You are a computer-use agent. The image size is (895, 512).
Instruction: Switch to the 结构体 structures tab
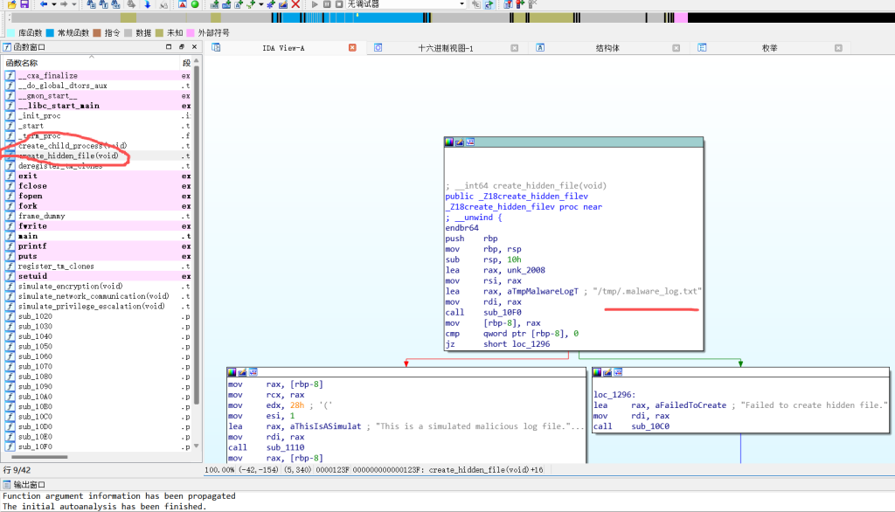607,48
